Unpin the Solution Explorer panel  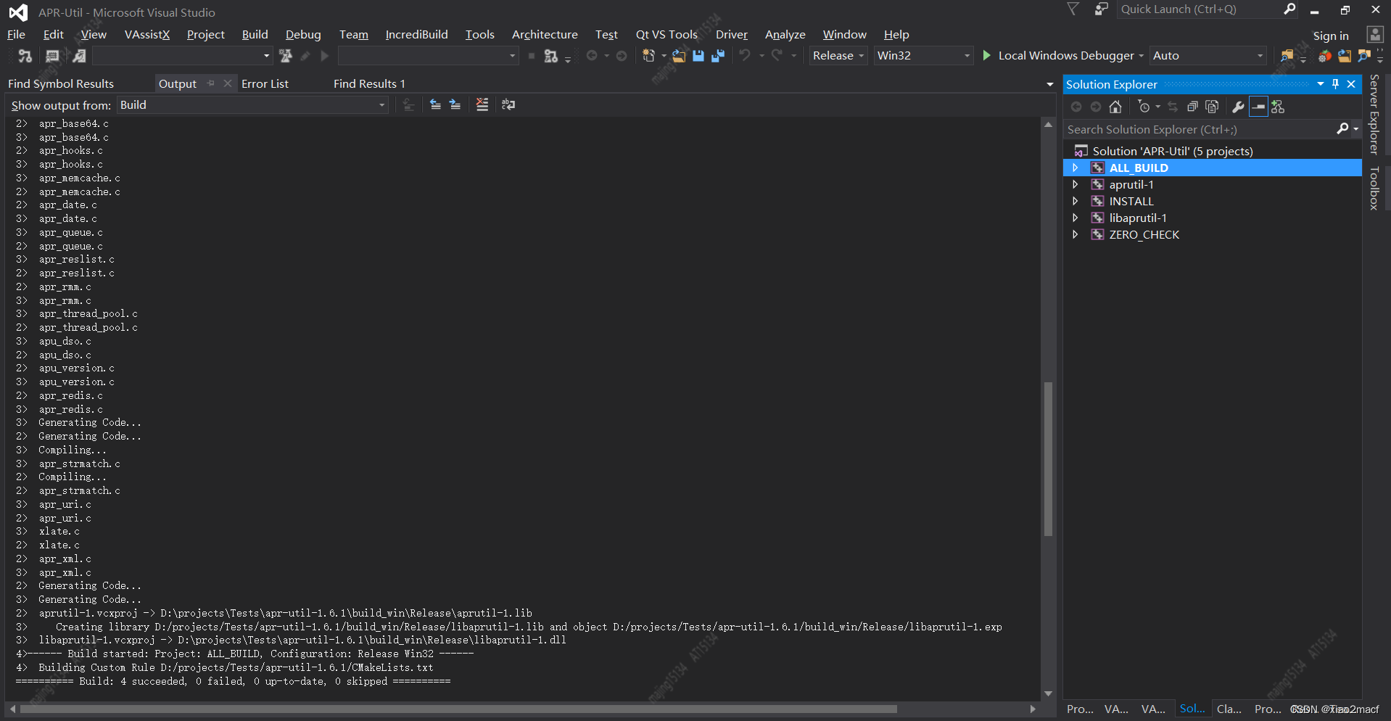(1335, 83)
